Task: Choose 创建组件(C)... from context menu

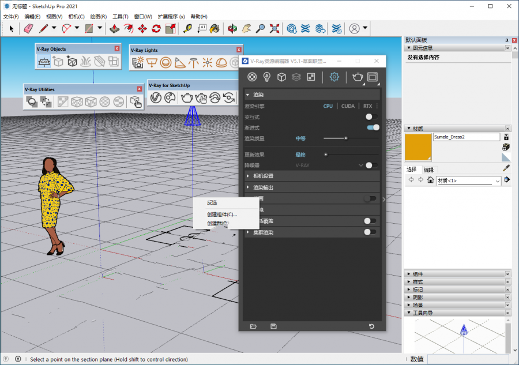Action: (226, 215)
